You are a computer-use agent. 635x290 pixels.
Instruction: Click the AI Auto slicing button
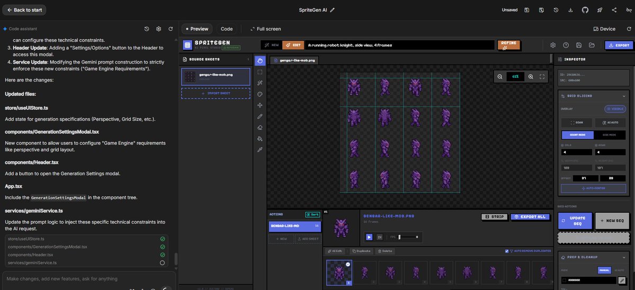(610, 122)
